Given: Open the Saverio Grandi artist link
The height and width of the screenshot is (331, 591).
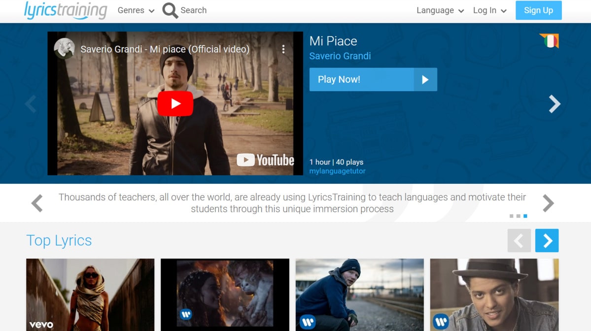Looking at the screenshot, I should [340, 56].
